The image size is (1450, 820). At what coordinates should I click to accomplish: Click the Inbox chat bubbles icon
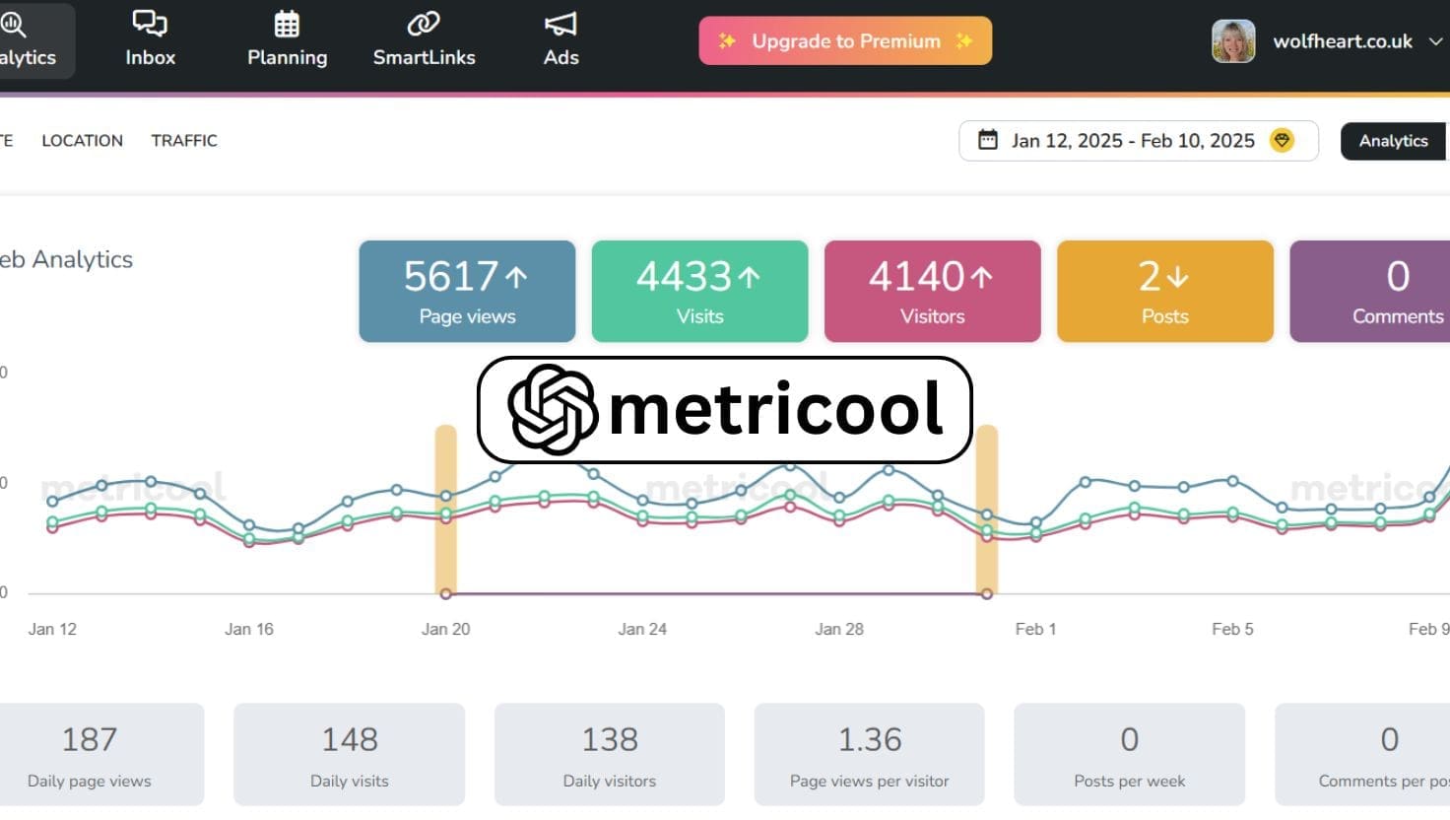point(150,24)
